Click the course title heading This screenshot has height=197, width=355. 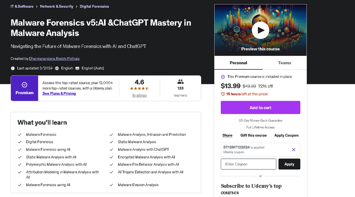101,28
